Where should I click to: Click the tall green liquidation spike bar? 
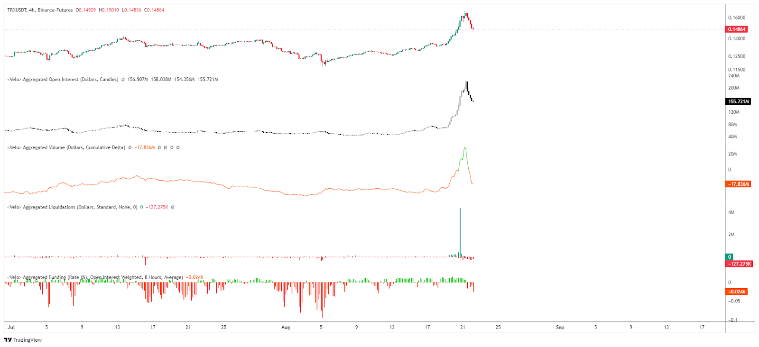(x=460, y=232)
